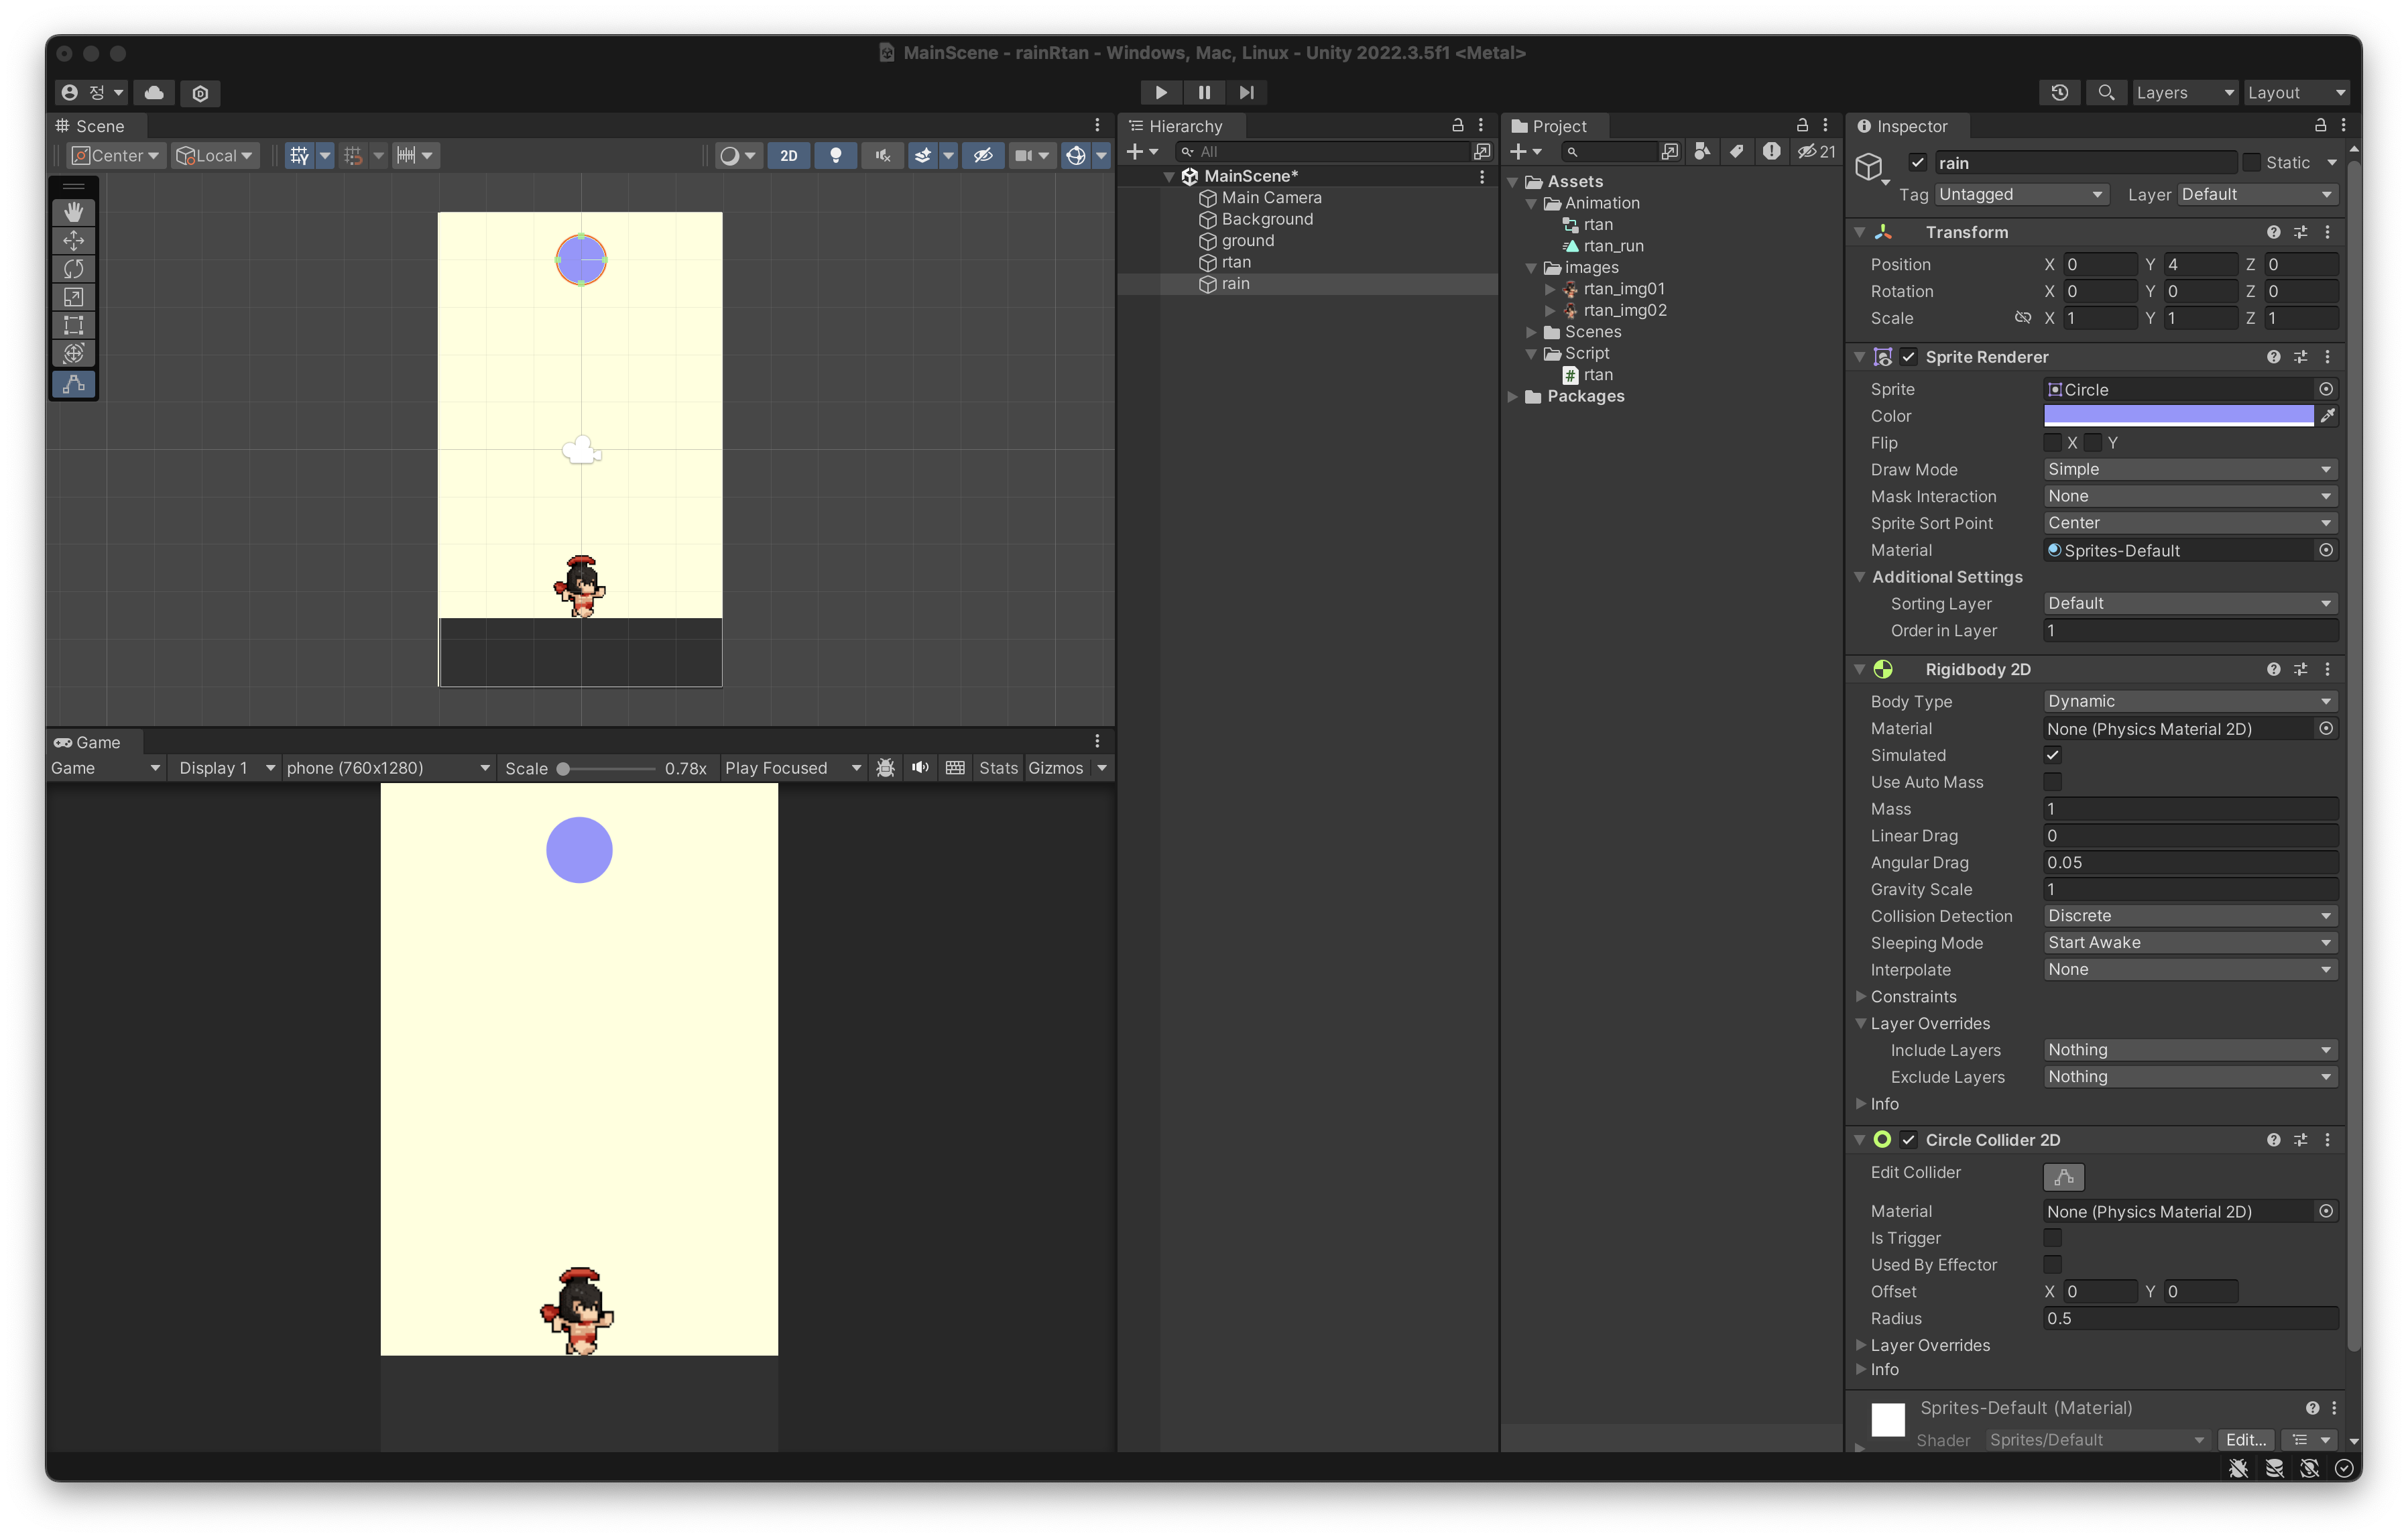Screen dimensions: 2408x1538
Task: Disable the Sprite Renderer component checkbox
Action: tap(1909, 357)
